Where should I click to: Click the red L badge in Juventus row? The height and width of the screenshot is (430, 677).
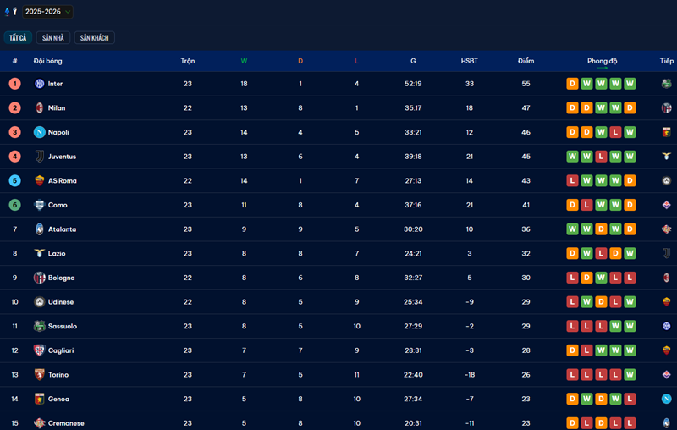coord(600,157)
